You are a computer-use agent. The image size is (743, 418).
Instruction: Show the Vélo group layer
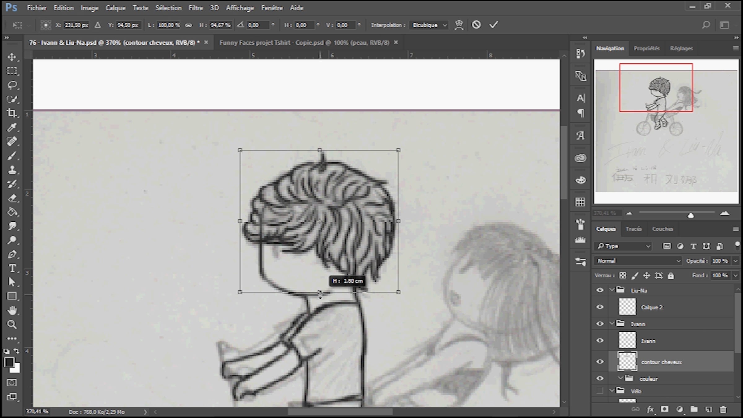pos(600,391)
